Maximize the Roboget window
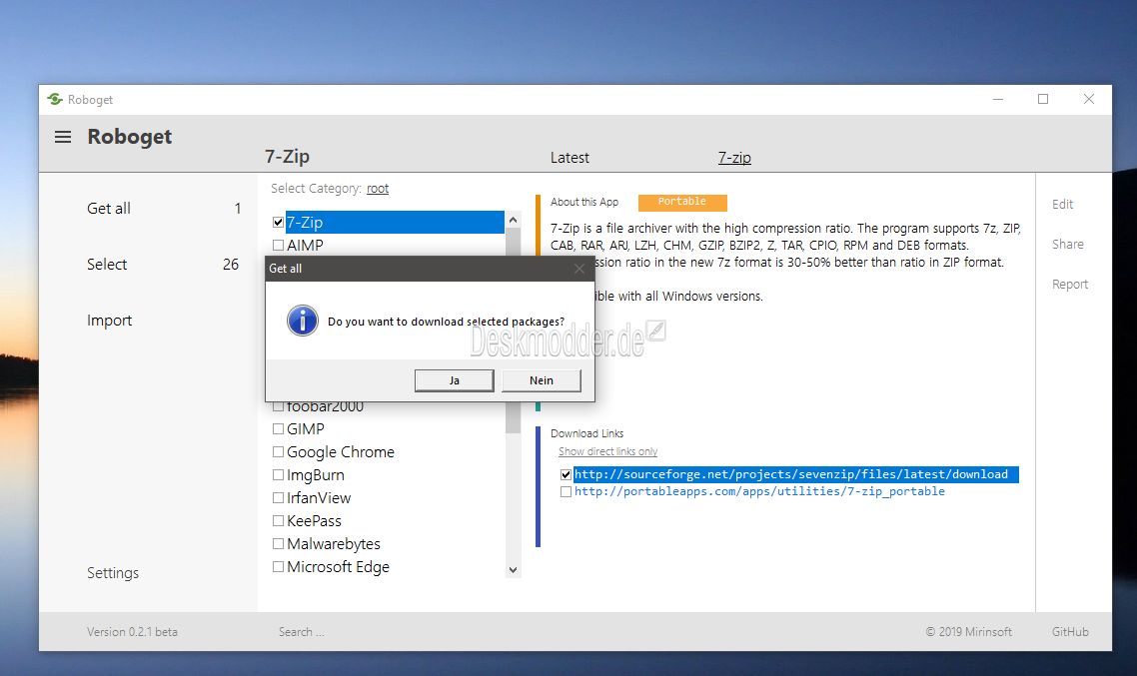Screen dimensions: 1137x676 pos(1043,99)
